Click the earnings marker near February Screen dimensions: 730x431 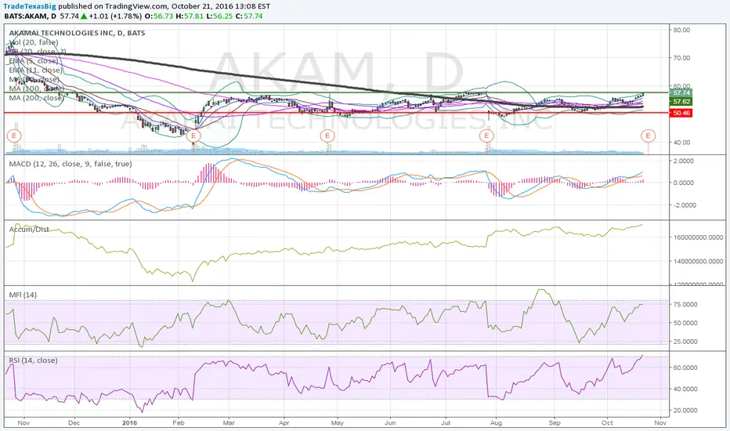coord(193,136)
